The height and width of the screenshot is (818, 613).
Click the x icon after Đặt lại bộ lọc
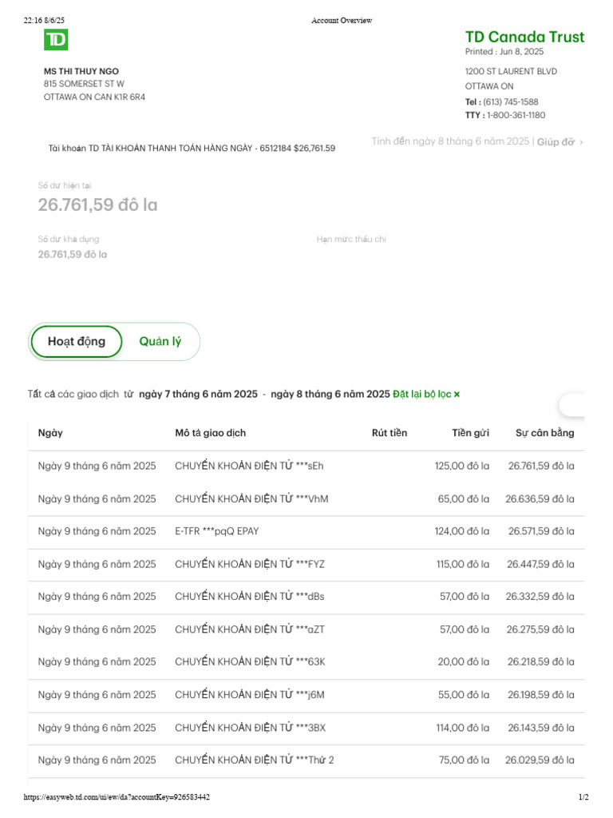[x=457, y=395]
